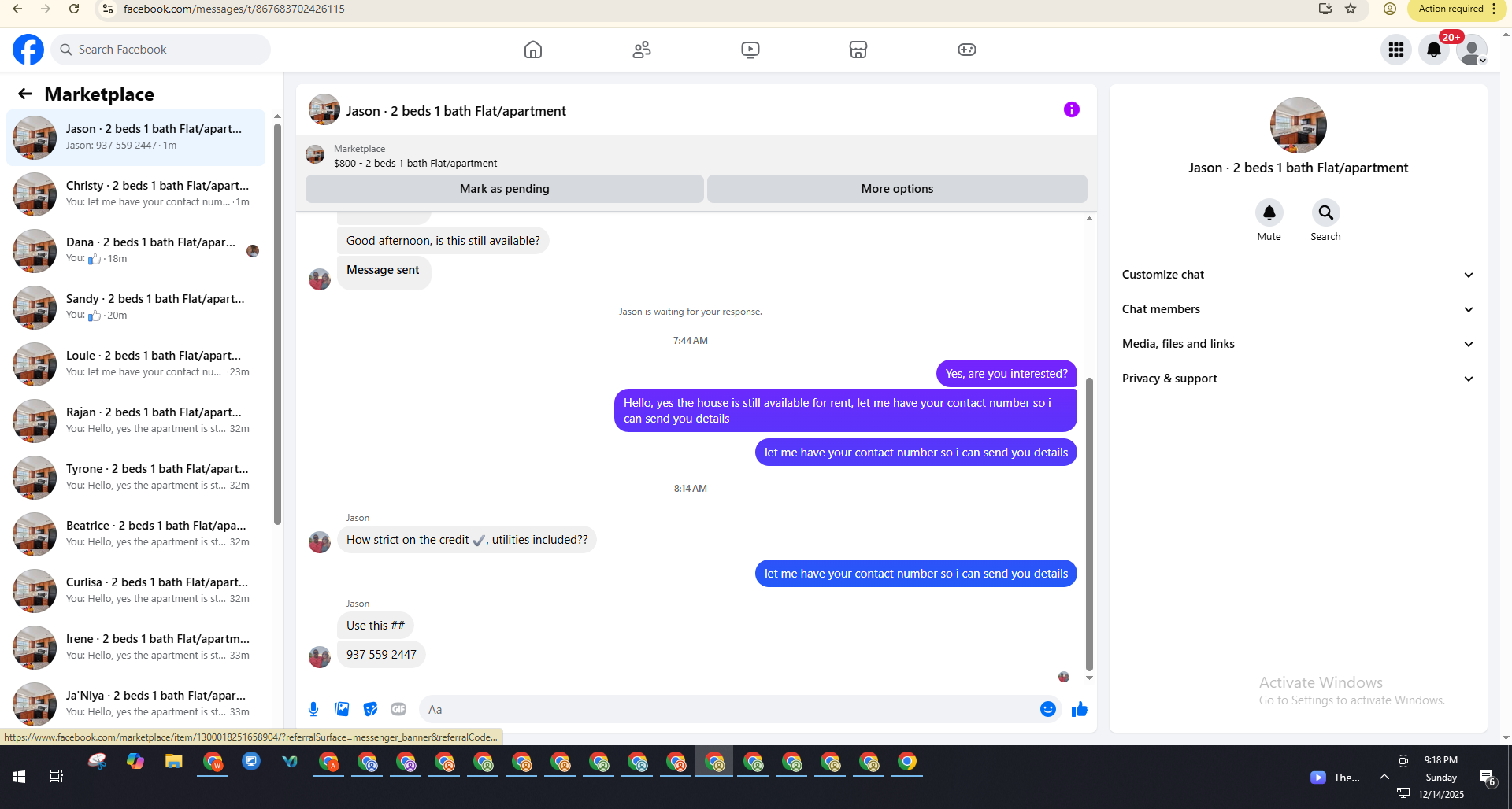
Task: View site information icon in address bar
Action: pos(108,9)
